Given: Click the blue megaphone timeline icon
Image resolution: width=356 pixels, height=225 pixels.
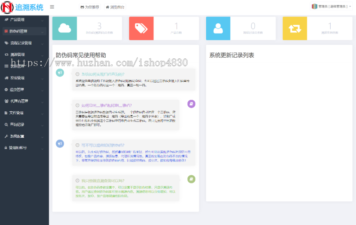Looking at the screenshot, I should point(60,144).
